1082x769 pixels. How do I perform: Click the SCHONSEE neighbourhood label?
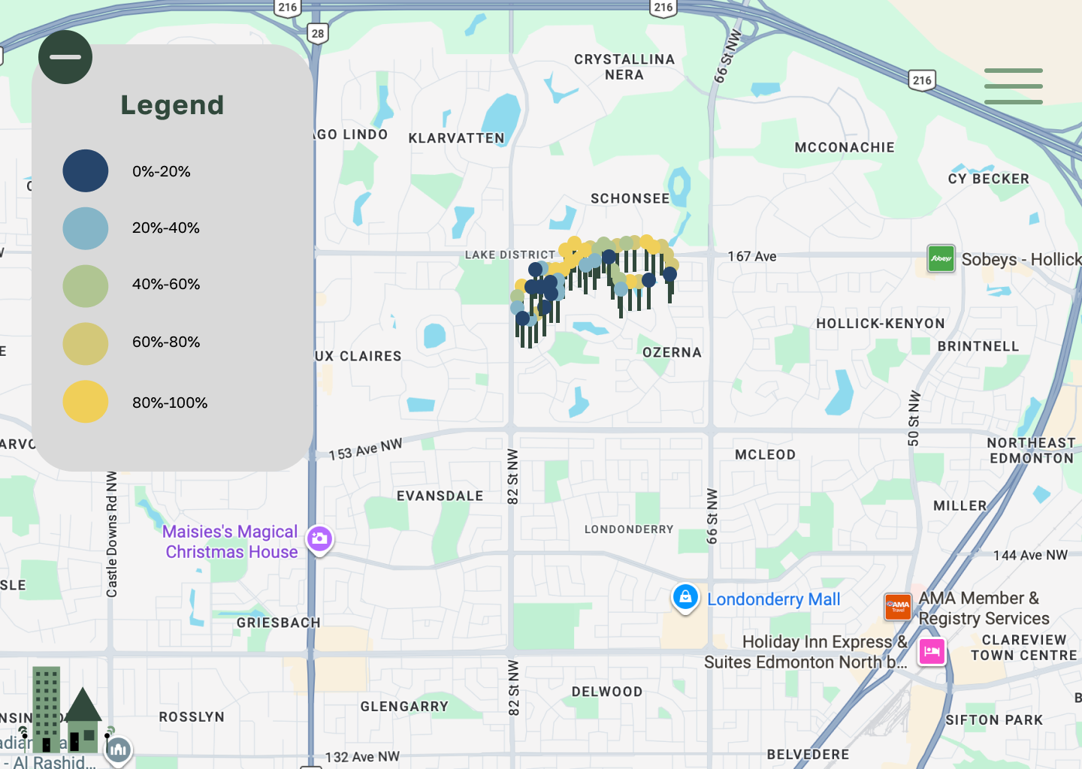click(x=630, y=198)
